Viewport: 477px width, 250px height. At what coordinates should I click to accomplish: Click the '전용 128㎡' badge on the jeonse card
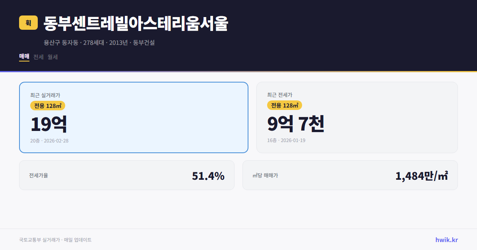[x=285, y=105]
